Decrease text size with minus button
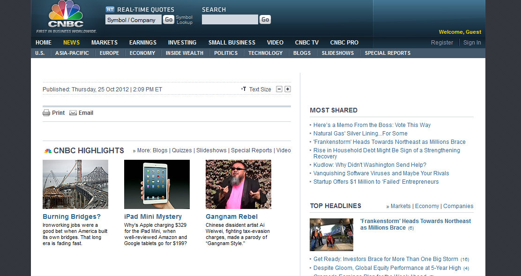 [x=279, y=89]
